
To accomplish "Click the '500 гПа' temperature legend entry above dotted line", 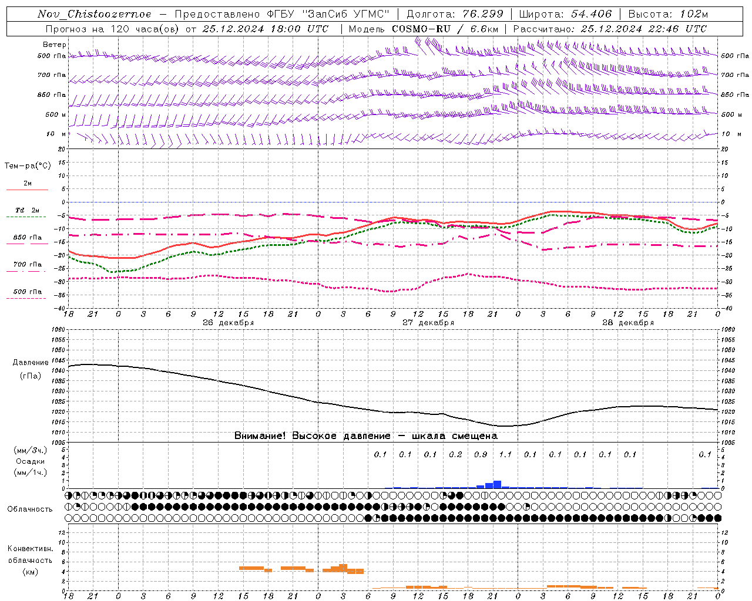I will (x=27, y=292).
